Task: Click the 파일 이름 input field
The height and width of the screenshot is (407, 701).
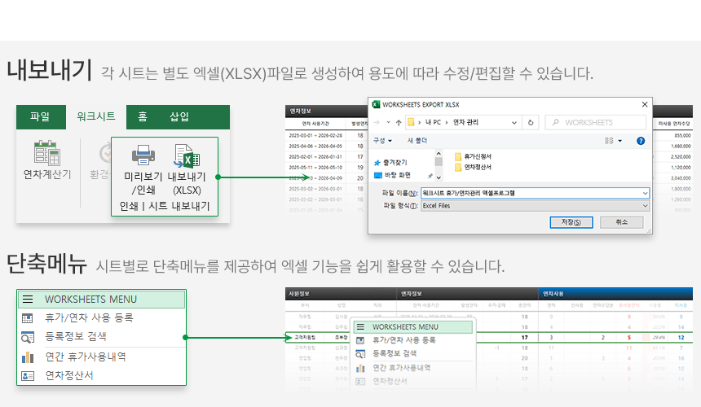Action: pos(530,193)
